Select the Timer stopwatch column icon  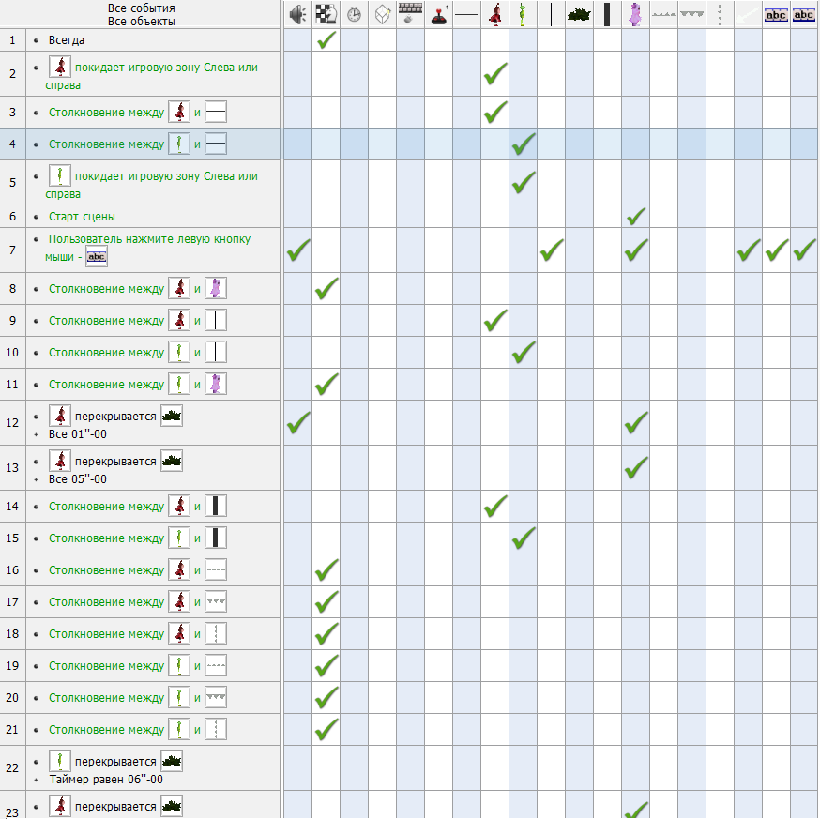[x=354, y=14]
